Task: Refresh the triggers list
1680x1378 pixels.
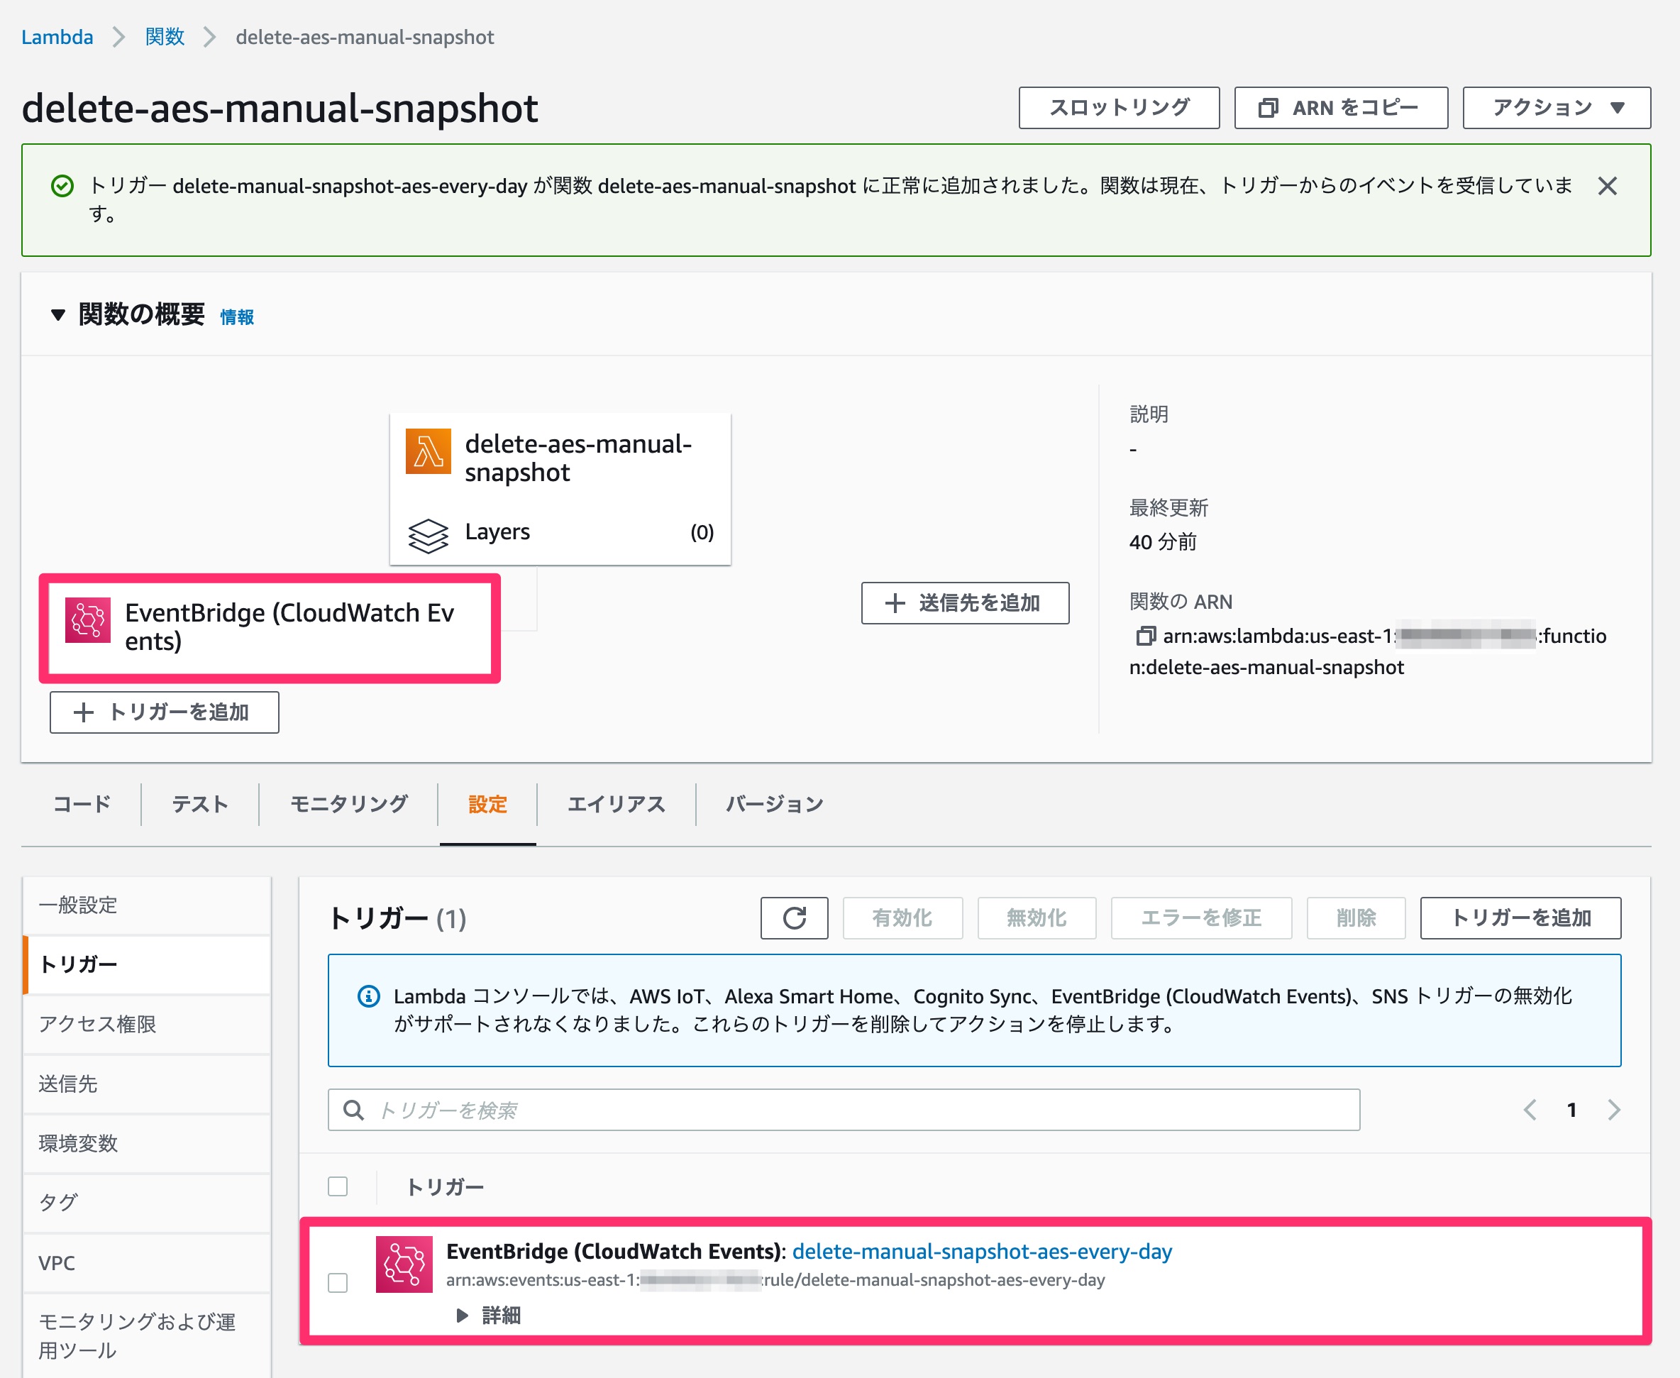Action: pyautogui.click(x=795, y=918)
